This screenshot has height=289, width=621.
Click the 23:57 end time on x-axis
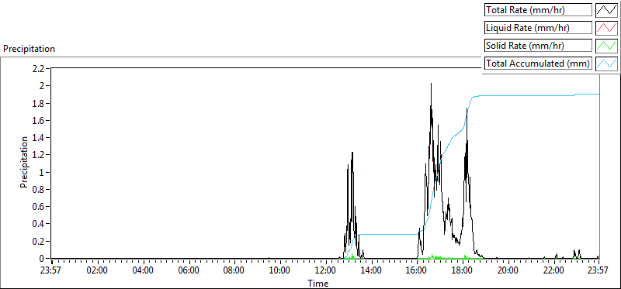(598, 271)
